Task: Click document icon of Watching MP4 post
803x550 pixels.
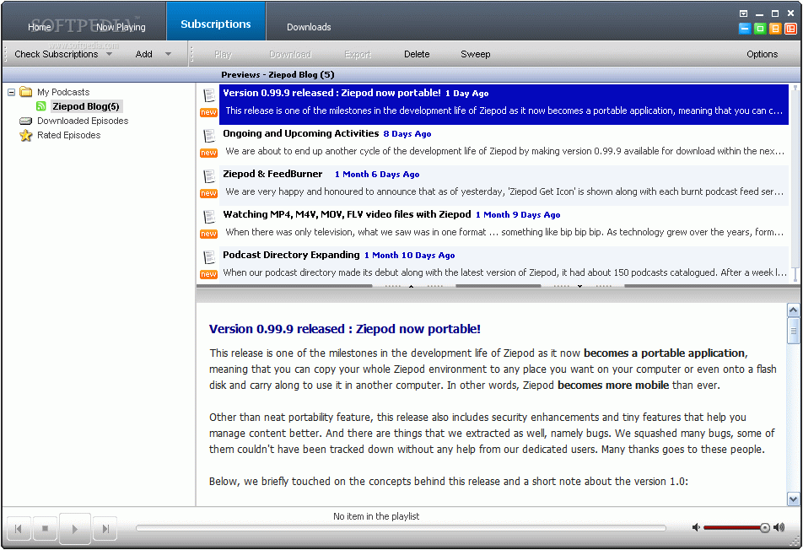Action: click(x=209, y=217)
